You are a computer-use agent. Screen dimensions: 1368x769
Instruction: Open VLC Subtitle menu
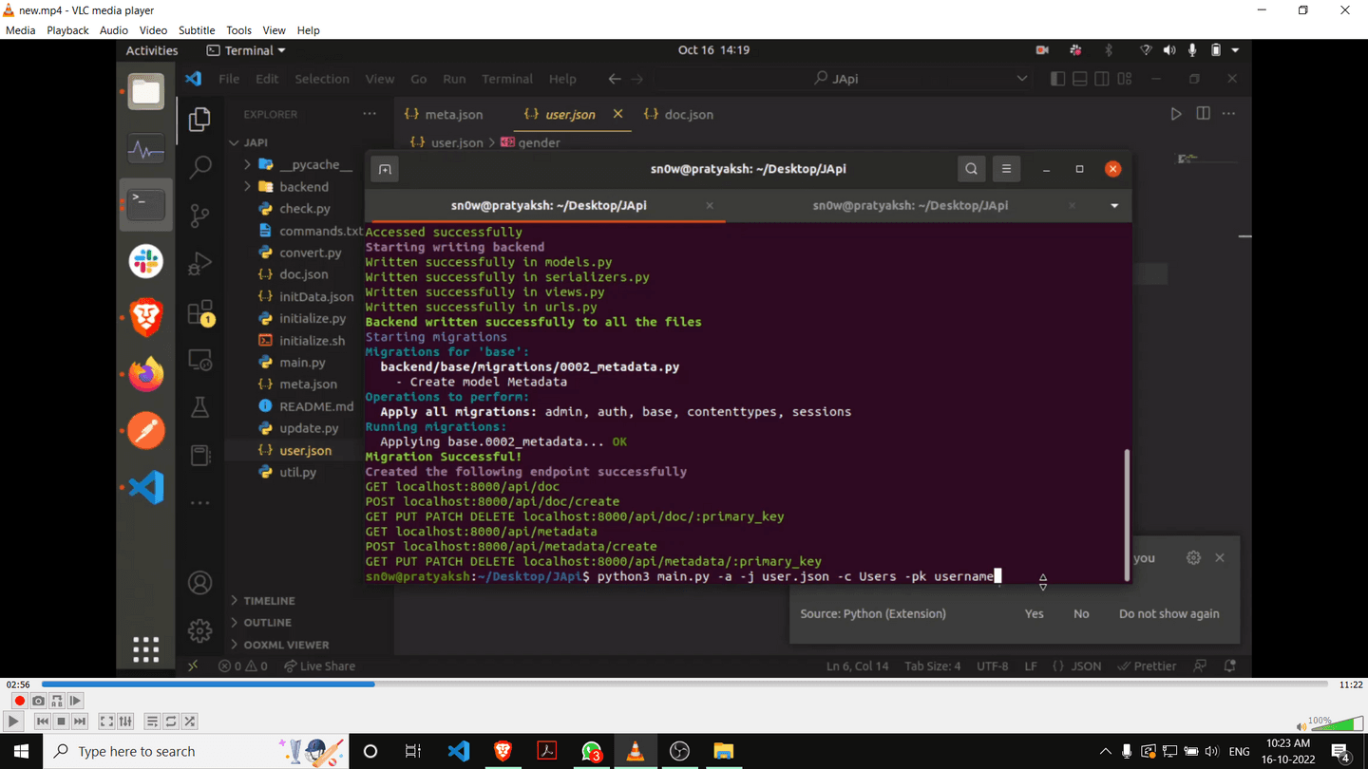click(197, 30)
